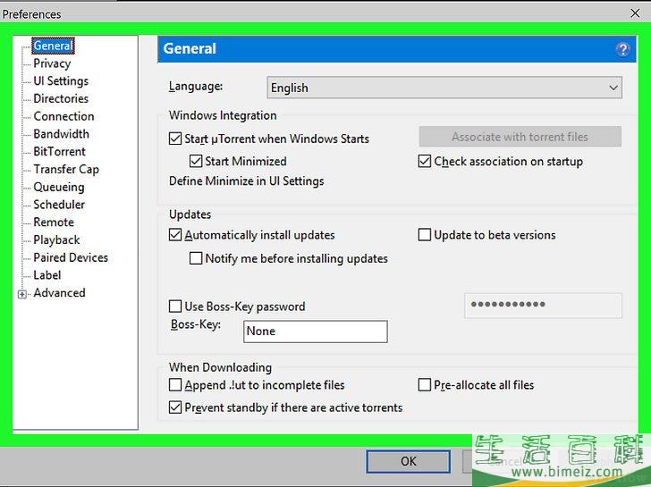
Task: Select Queueing in the tree
Action: click(x=58, y=187)
